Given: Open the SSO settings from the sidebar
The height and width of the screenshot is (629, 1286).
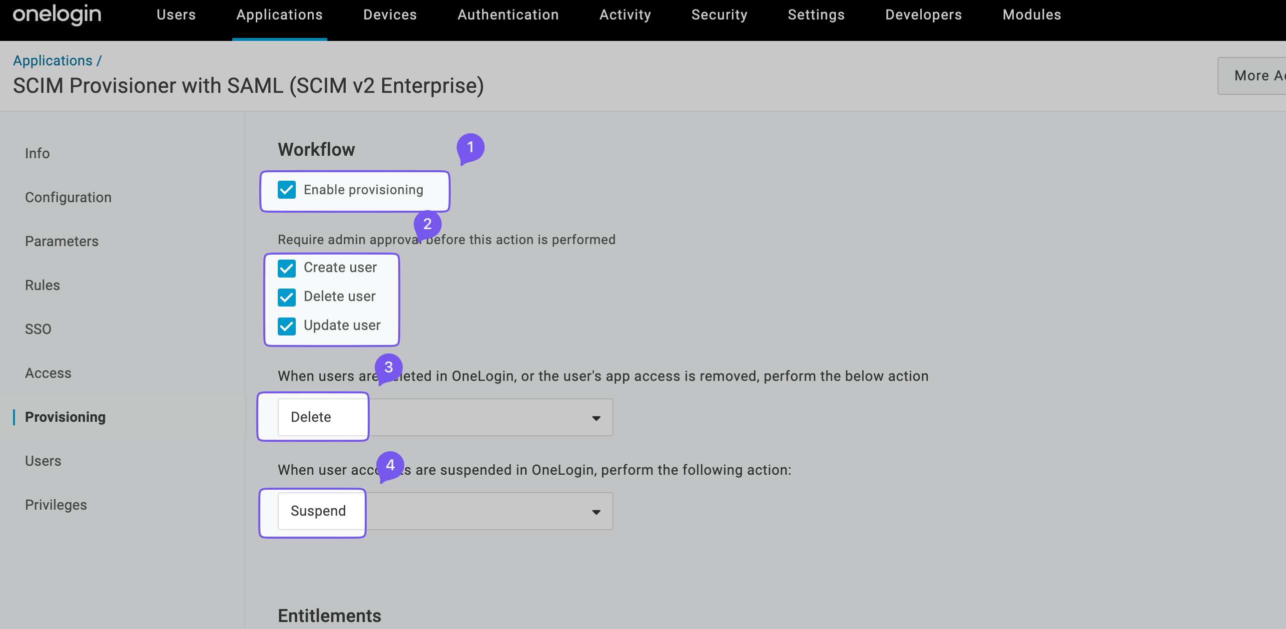Looking at the screenshot, I should tap(38, 328).
